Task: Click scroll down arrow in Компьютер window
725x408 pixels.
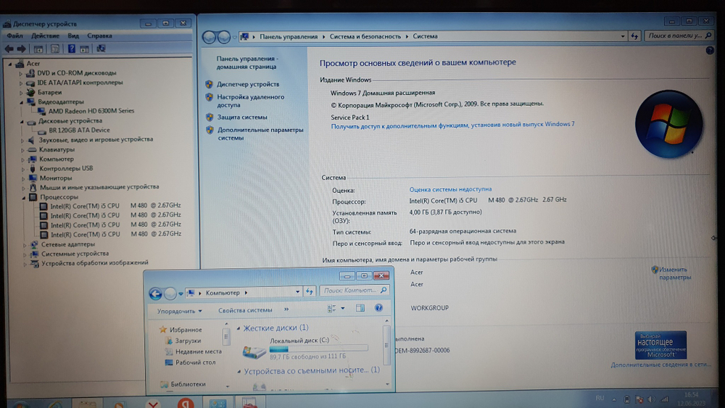Action: pos(387,383)
